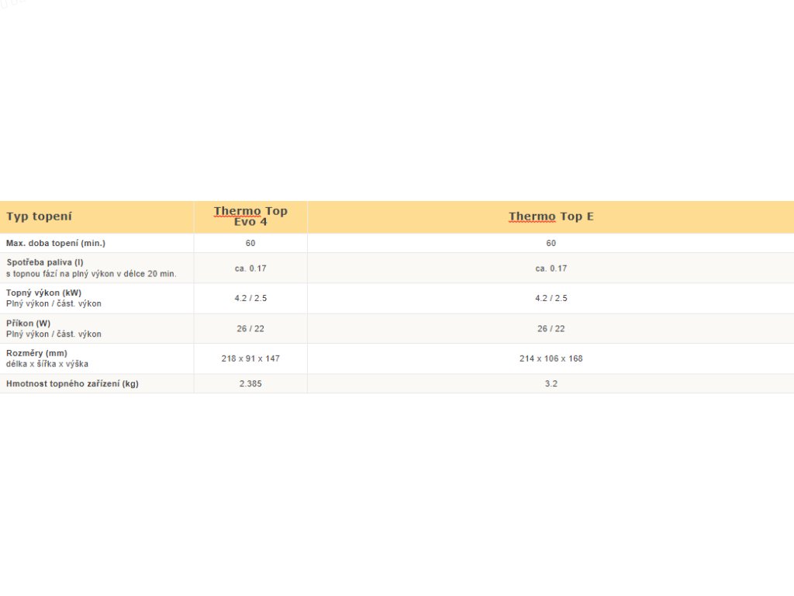Image resolution: width=794 pixels, height=596 pixels.
Task: Click 'Plný výkon / část. výkon' under Topný výkon
Action: point(54,303)
